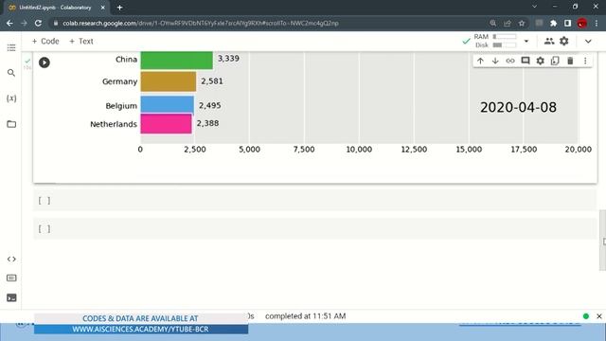Image resolution: width=606 pixels, height=341 pixels.
Task: Open the table of contents sidebar icon
Action: 11,47
